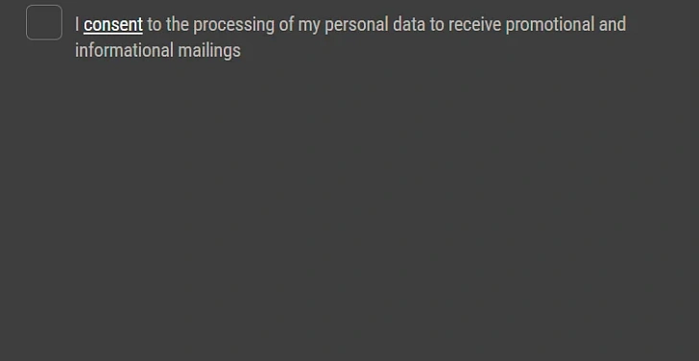Click the word 'informational' in second line

(x=124, y=50)
